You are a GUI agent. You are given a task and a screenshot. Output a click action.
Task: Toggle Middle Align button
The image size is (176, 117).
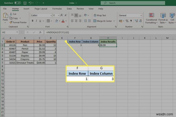pos(76,15)
